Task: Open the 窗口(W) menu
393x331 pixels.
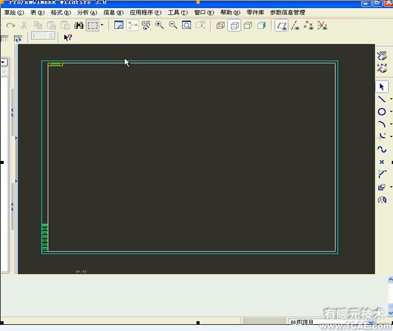Action: [x=204, y=12]
